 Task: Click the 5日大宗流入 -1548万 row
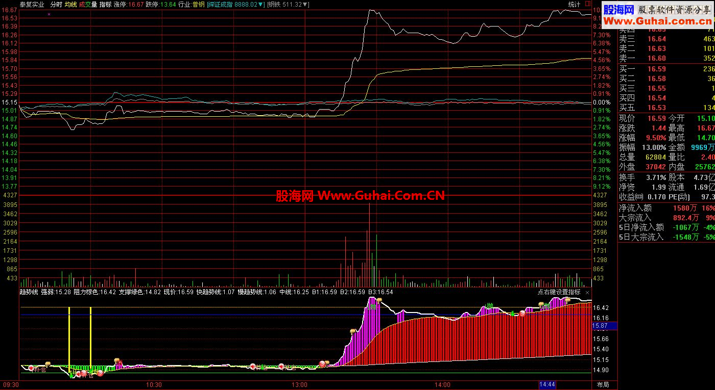point(666,237)
